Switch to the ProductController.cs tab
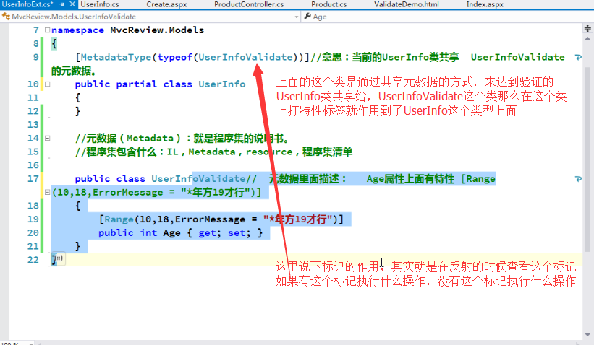594x345 pixels. (x=248, y=4)
